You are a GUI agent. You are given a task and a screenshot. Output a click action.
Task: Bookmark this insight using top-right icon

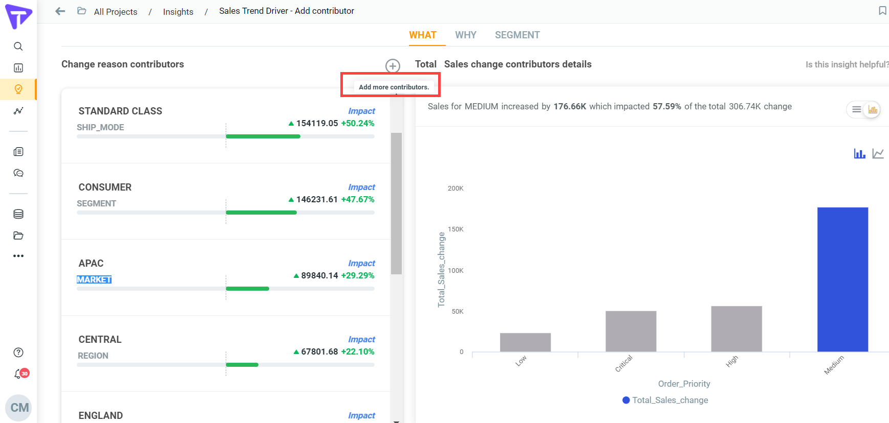[882, 11]
